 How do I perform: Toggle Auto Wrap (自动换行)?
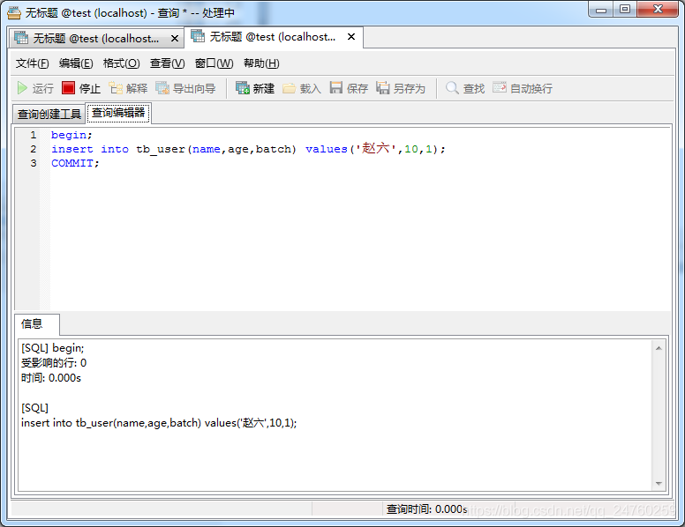coord(523,88)
